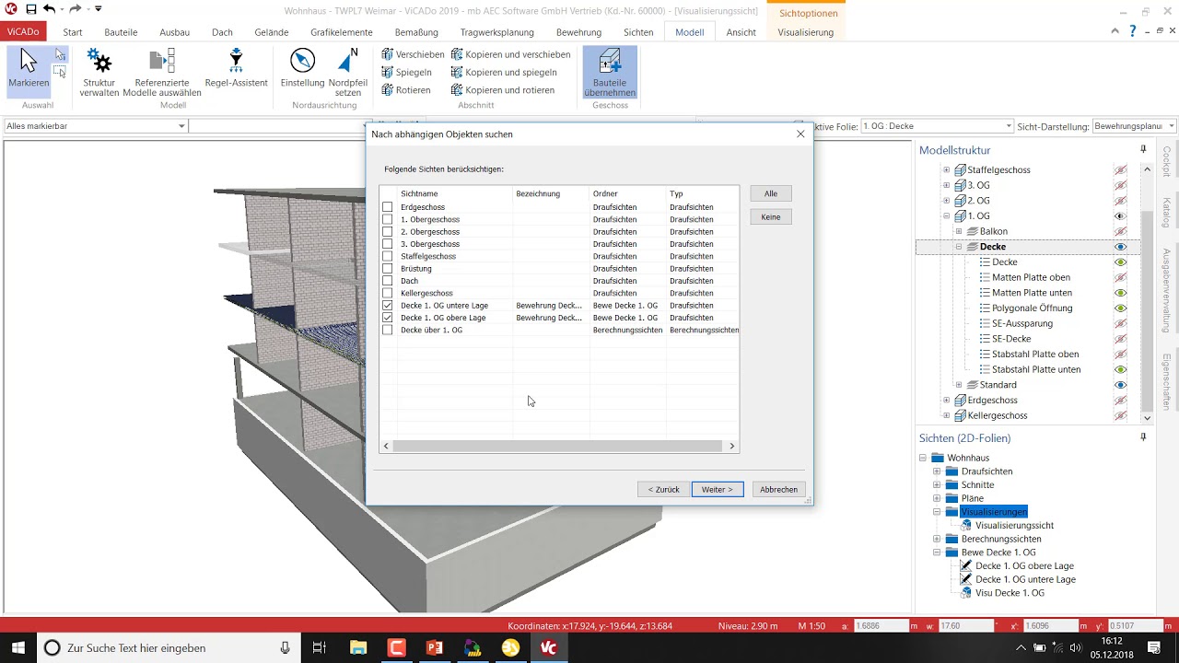Screen dimensions: 1179x663
Task: Click the Weiter > button
Action: [x=717, y=489]
